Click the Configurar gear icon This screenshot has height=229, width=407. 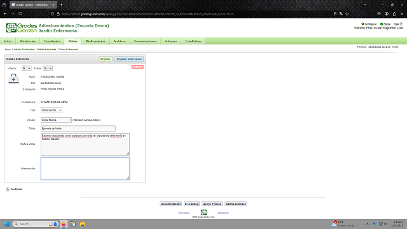pyautogui.click(x=362, y=24)
